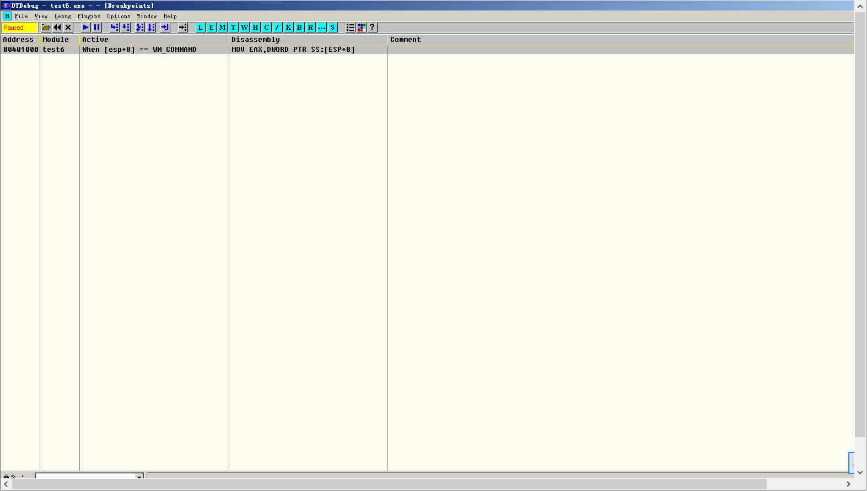867x491 pixels.
Task: Open the Debug menu
Action: pos(63,17)
